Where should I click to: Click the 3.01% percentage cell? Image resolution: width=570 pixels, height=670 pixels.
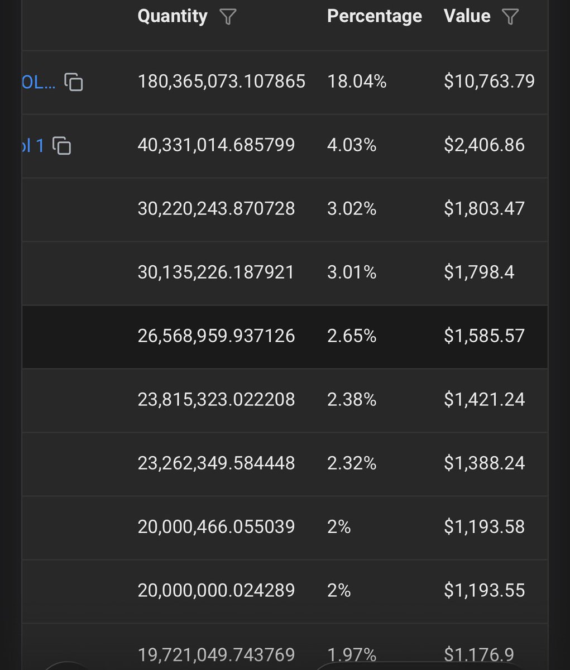pos(352,272)
